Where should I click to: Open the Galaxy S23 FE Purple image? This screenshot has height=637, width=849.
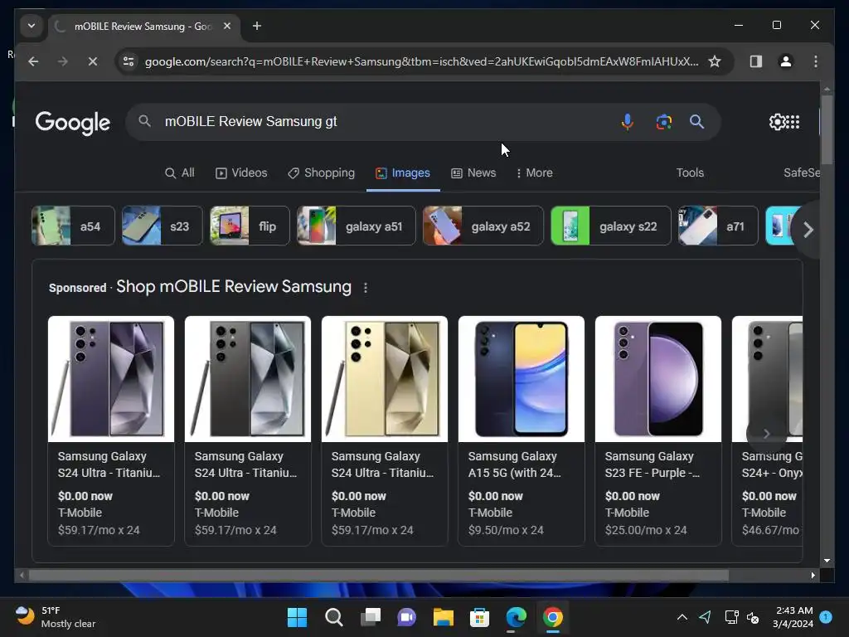coord(657,379)
